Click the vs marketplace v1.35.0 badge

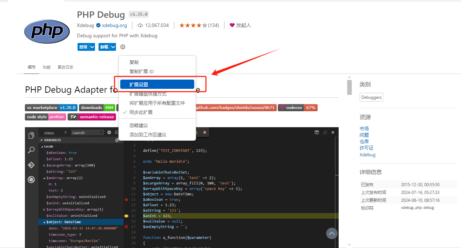[x=51, y=108]
